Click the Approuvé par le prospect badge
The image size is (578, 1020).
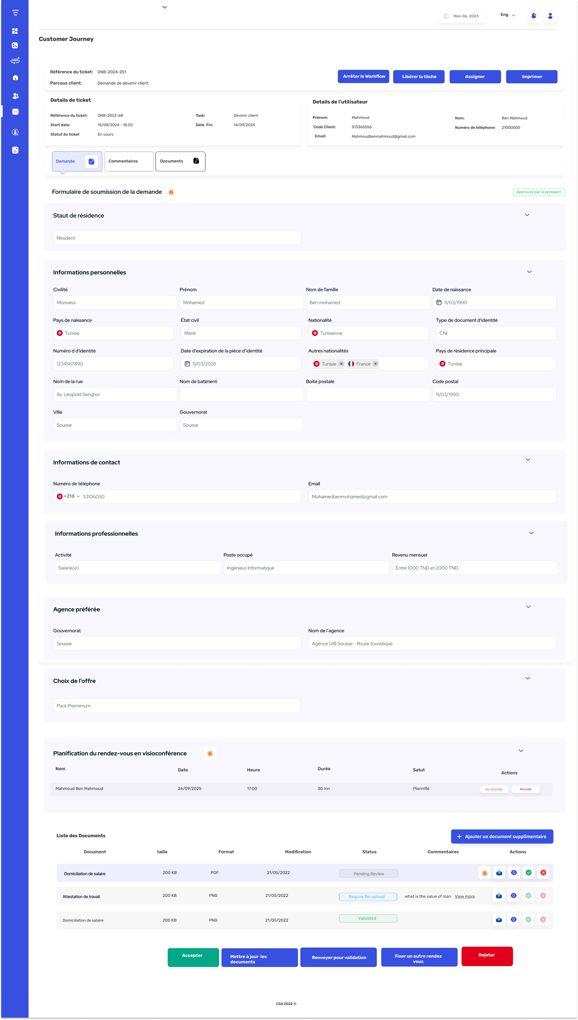(539, 192)
